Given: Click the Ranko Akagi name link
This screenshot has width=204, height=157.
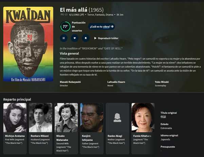Looking at the screenshot, I should tap(115, 136).
